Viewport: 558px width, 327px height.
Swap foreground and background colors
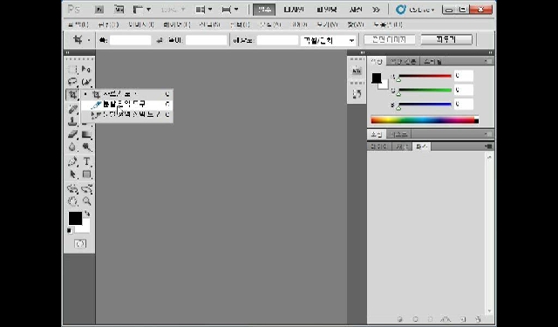click(87, 215)
